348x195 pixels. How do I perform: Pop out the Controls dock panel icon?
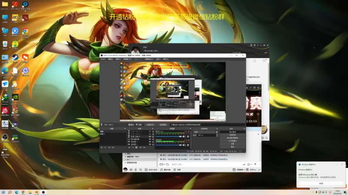tap(244, 128)
